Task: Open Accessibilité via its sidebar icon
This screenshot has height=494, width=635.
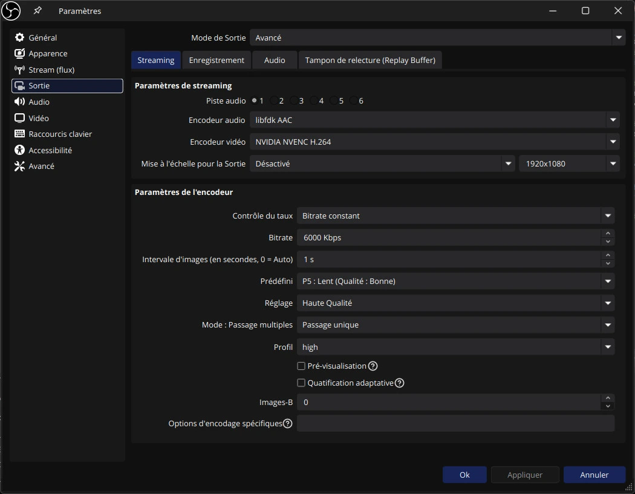Action: [x=19, y=150]
